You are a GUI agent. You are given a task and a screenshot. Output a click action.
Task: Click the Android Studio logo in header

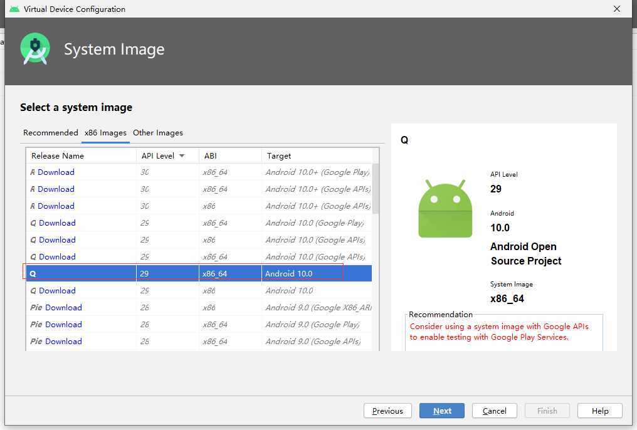click(34, 49)
